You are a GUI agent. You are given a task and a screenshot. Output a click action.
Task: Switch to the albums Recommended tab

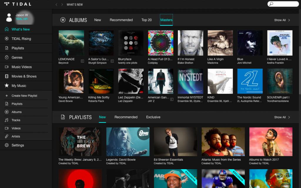point(121,20)
